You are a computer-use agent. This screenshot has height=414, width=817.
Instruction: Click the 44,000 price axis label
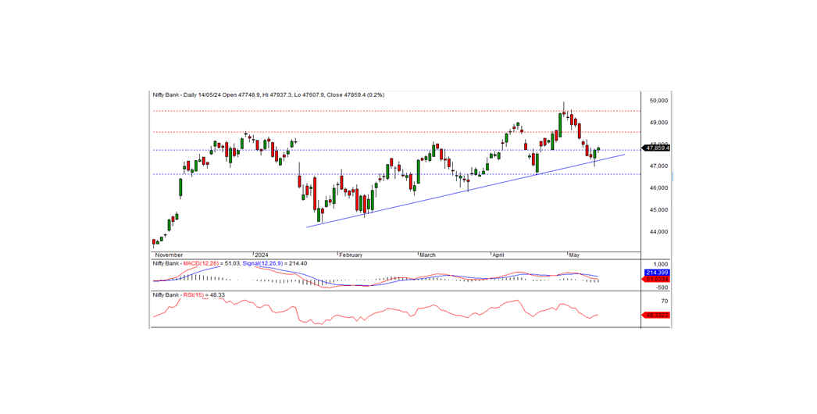pyautogui.click(x=659, y=232)
